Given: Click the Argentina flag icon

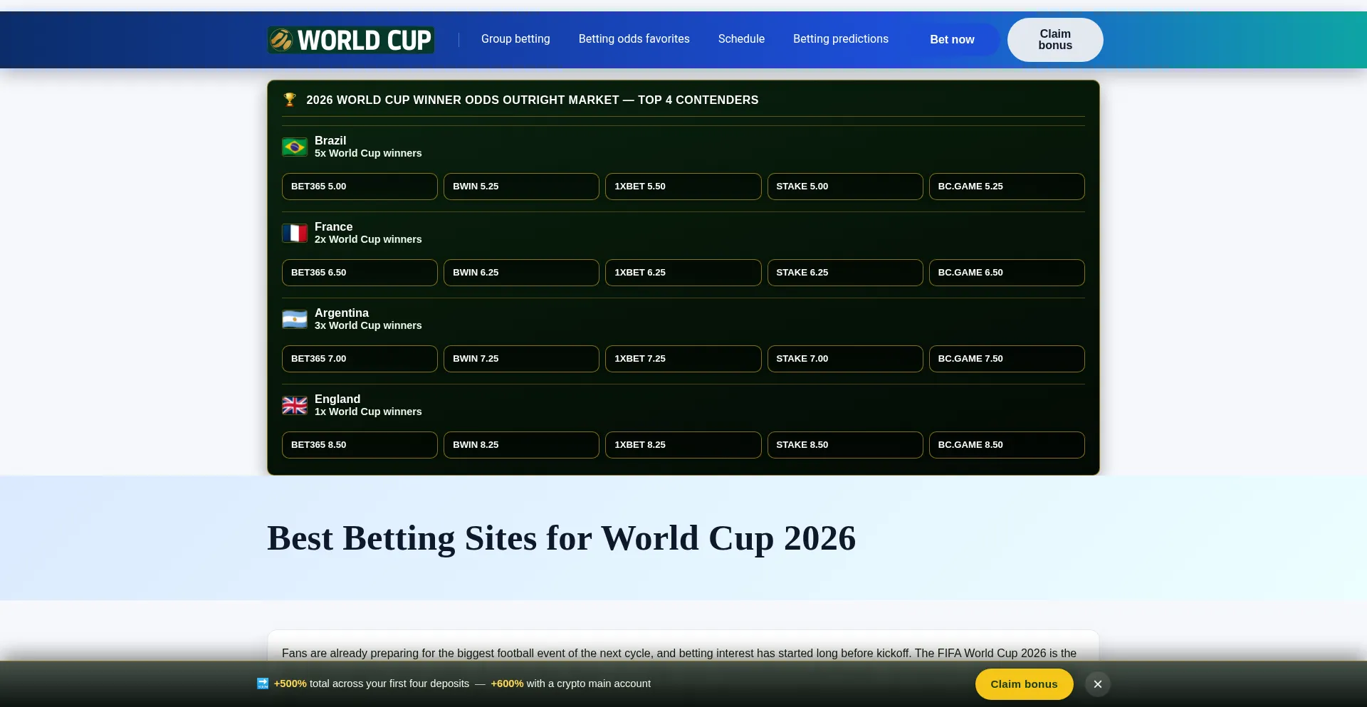Looking at the screenshot, I should point(295,319).
